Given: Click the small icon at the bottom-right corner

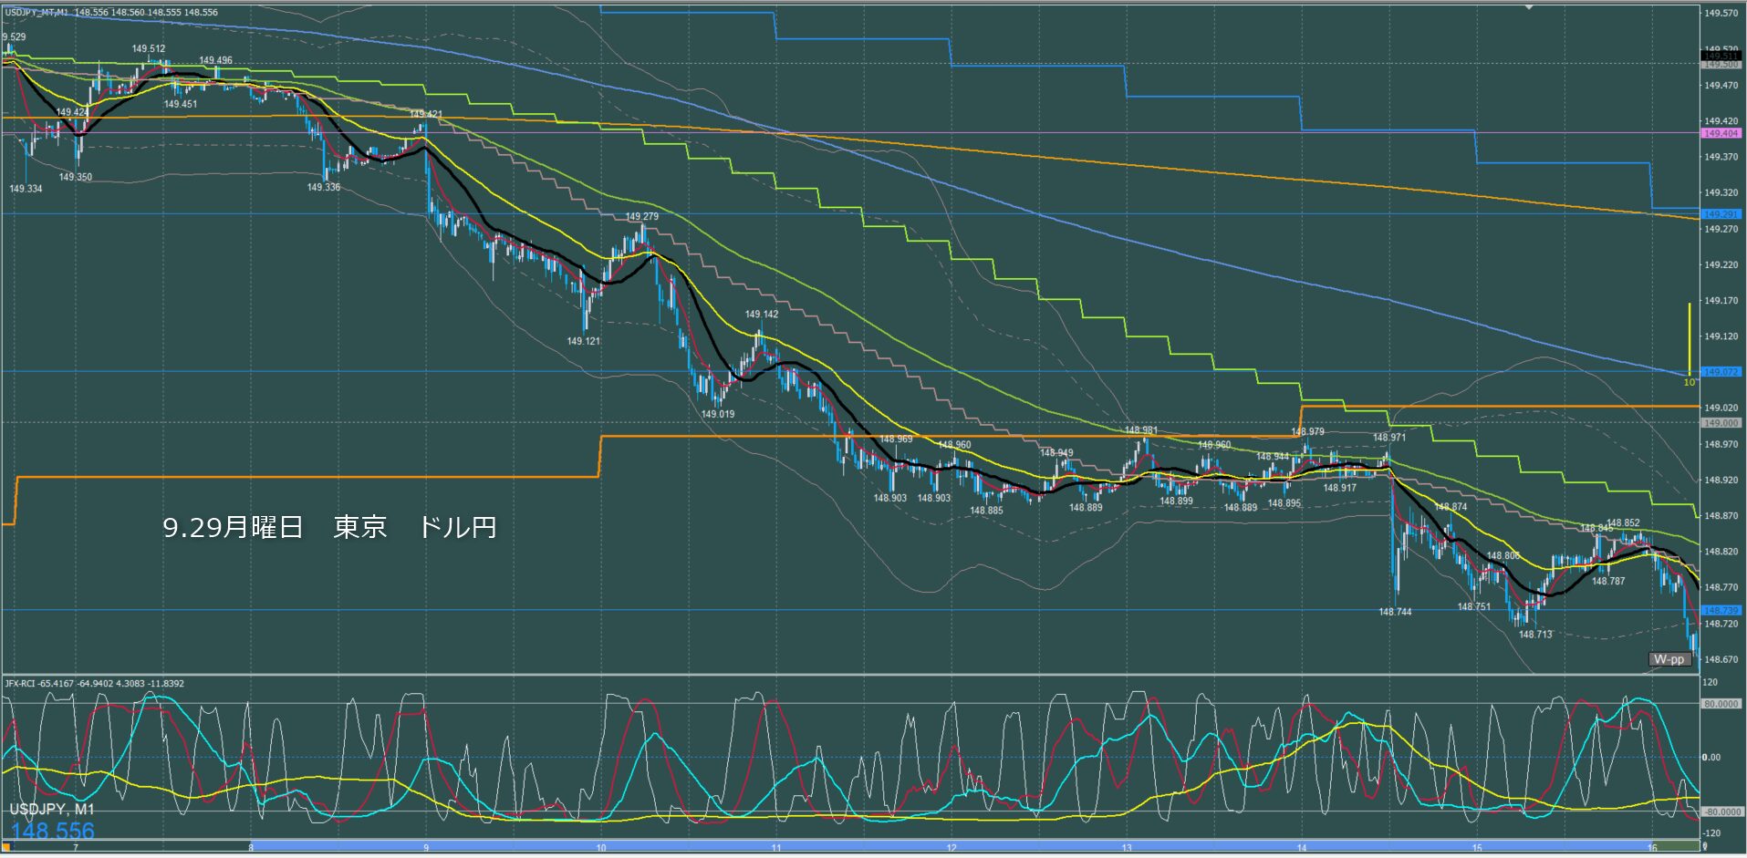Looking at the screenshot, I should pyautogui.click(x=1705, y=848).
